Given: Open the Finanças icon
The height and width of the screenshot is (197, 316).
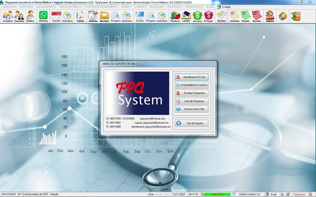Looking at the screenshot, I should (x=175, y=16).
